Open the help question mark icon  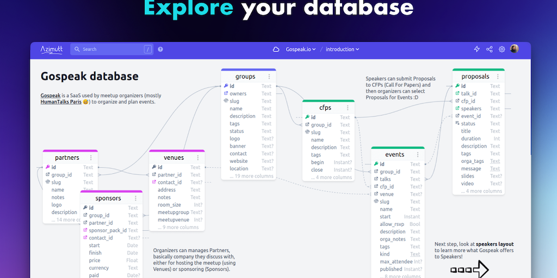(x=160, y=49)
